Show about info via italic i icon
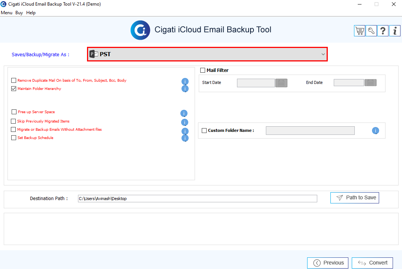This screenshot has height=269, width=402. pos(395,31)
